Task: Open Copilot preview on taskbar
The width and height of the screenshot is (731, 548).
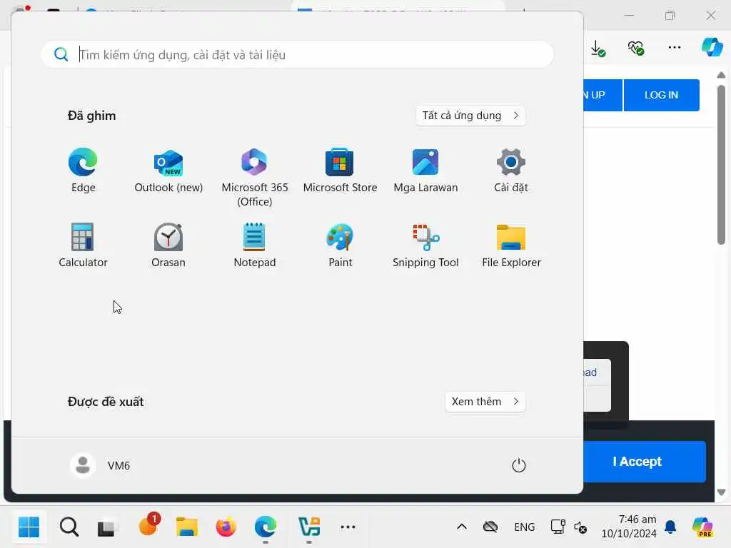Action: 702,527
